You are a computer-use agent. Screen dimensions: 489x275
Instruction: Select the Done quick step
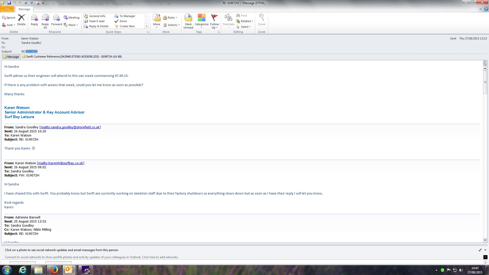click(123, 21)
